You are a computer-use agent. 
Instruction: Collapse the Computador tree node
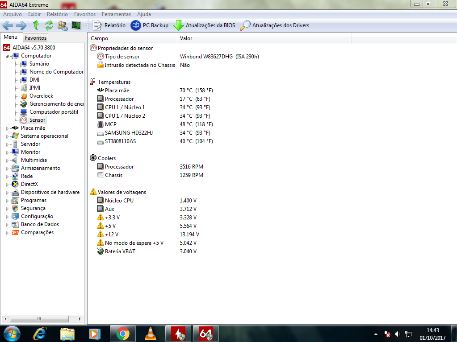7,56
